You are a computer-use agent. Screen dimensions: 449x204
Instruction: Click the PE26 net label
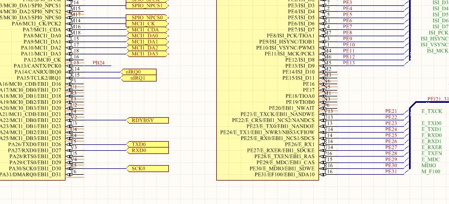[x=391, y=141]
